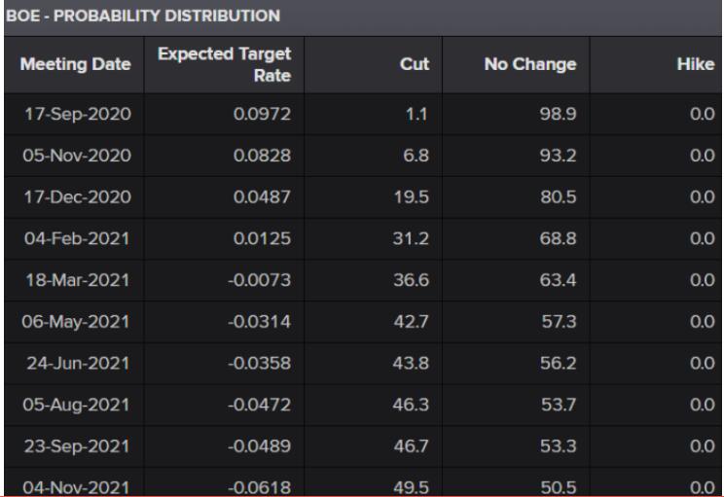Click the Hike value in 05-Aug-2021 row

coord(703,405)
